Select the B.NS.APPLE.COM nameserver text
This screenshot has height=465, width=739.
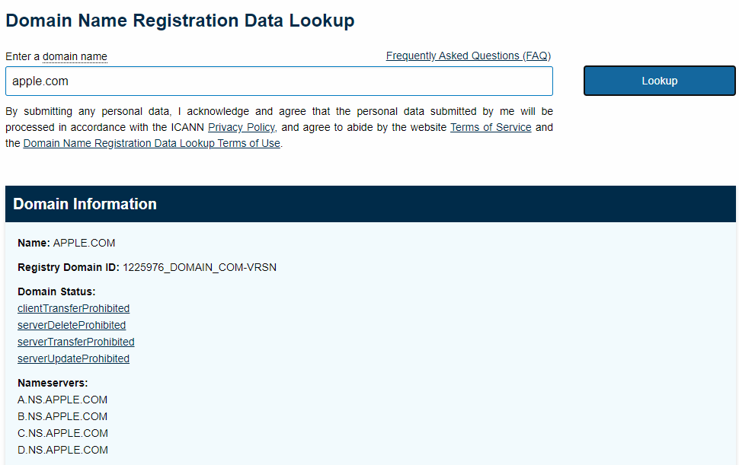[x=62, y=416]
